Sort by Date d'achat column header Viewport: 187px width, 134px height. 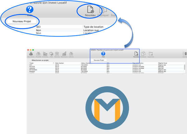tap(60, 63)
